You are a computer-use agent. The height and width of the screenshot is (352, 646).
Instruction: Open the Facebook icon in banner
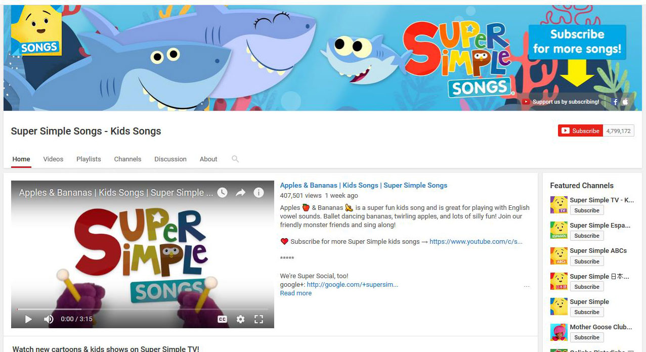click(x=616, y=102)
